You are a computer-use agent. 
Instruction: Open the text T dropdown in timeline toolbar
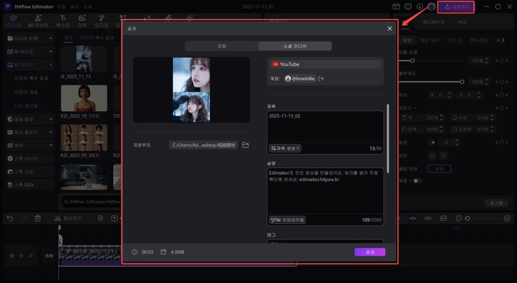click(116, 218)
